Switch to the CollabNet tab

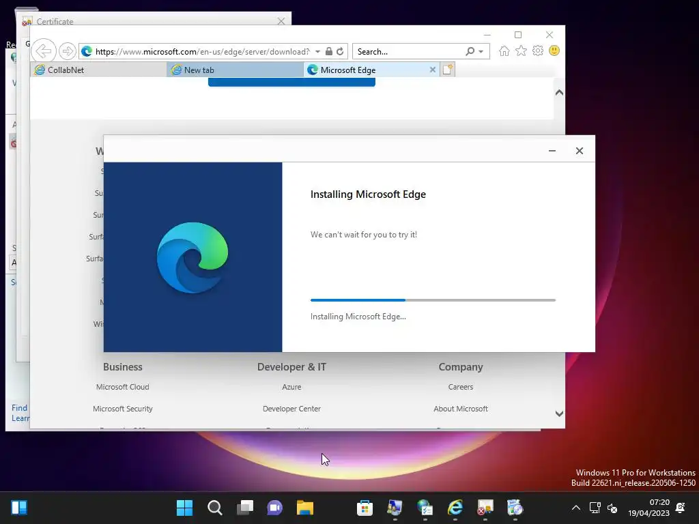tap(98, 70)
